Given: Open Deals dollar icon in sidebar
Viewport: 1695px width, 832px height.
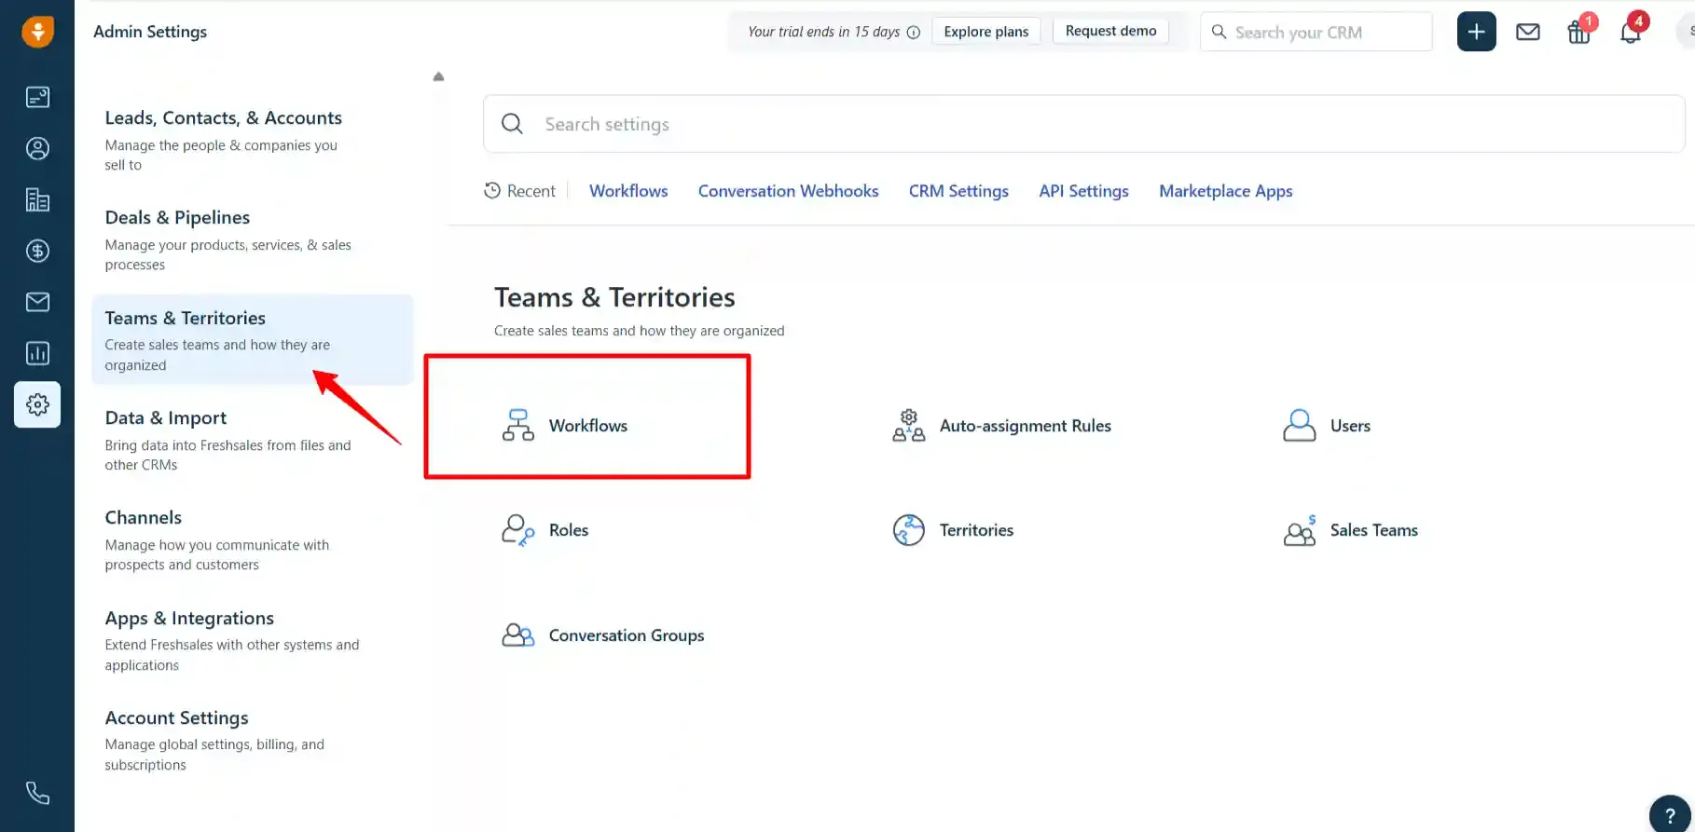Looking at the screenshot, I should click(37, 251).
